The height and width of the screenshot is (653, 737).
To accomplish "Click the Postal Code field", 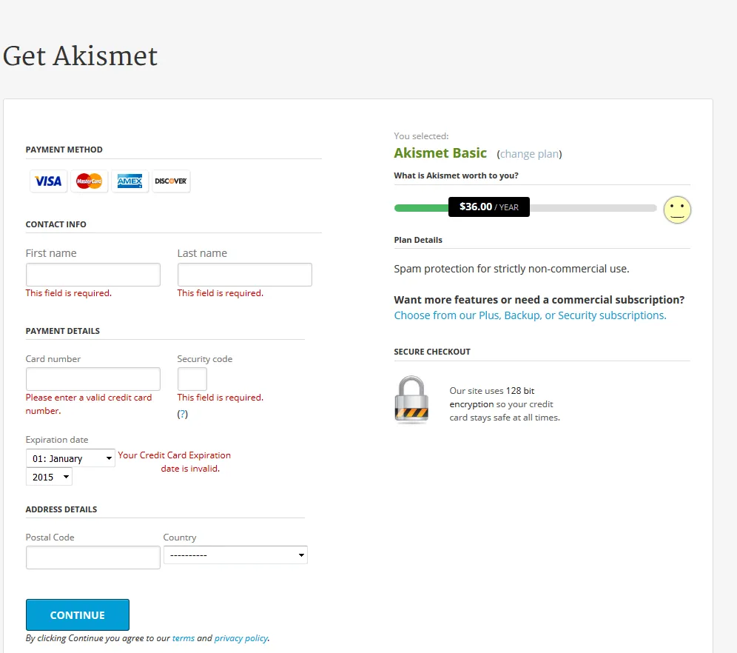I will [93, 557].
